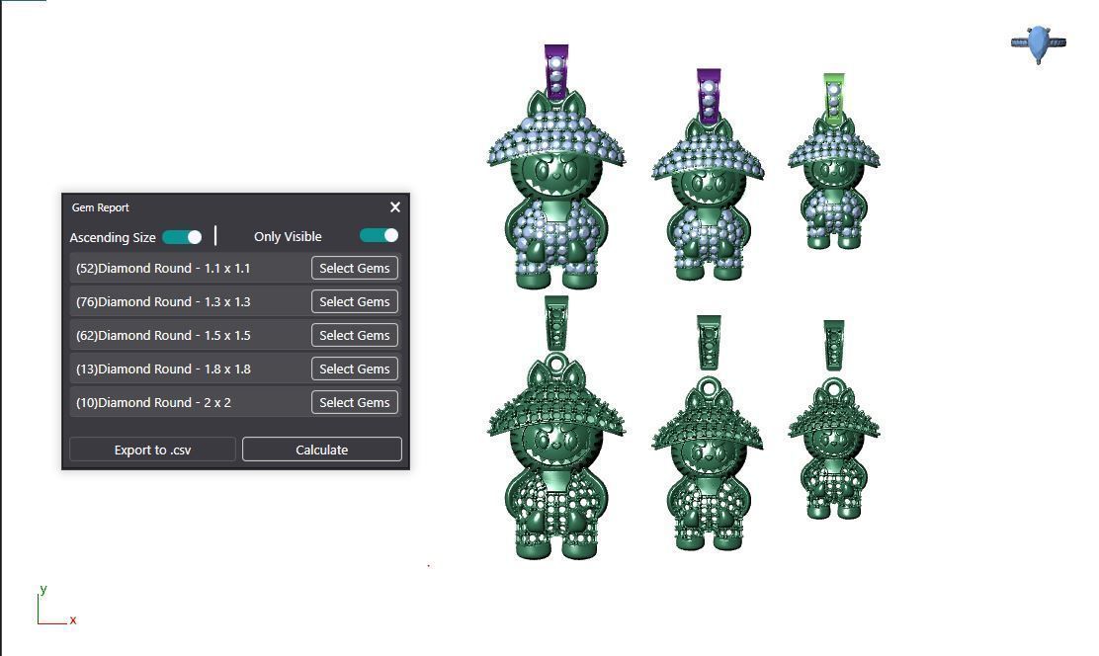This screenshot has height=656, width=1099.
Task: Select gems for Diamond Round 1.1 x 1.1
Action: tap(355, 269)
